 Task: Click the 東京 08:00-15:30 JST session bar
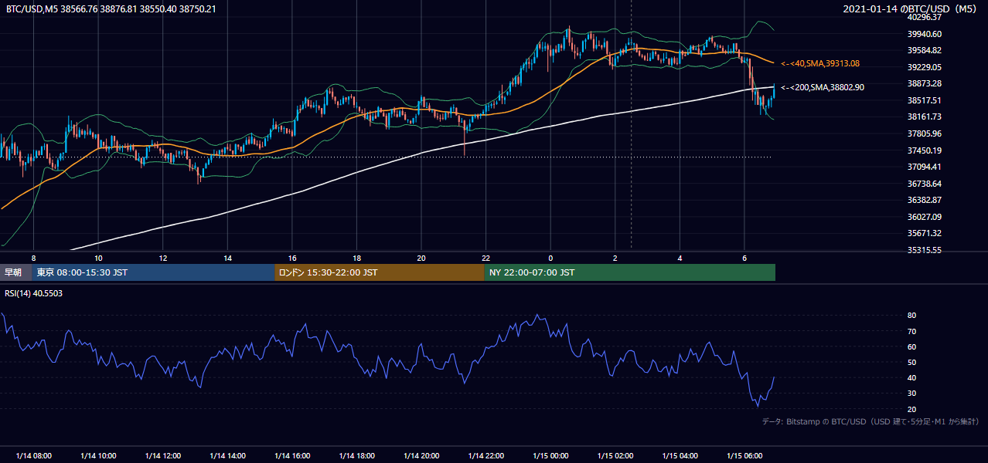click(153, 272)
